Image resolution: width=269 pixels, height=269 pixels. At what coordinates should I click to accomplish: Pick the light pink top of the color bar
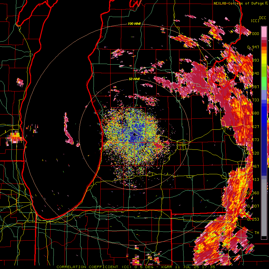264,32
